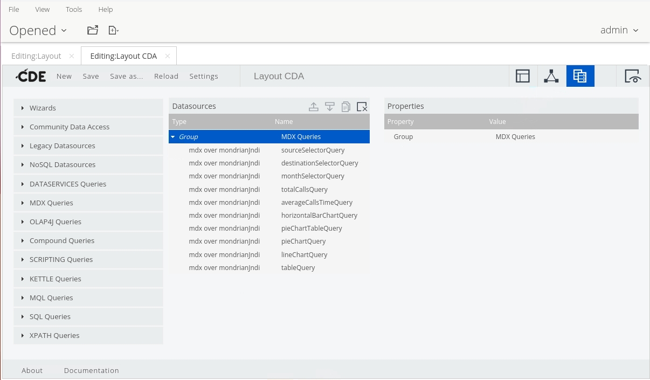Move the selected datasource up

[x=314, y=107]
